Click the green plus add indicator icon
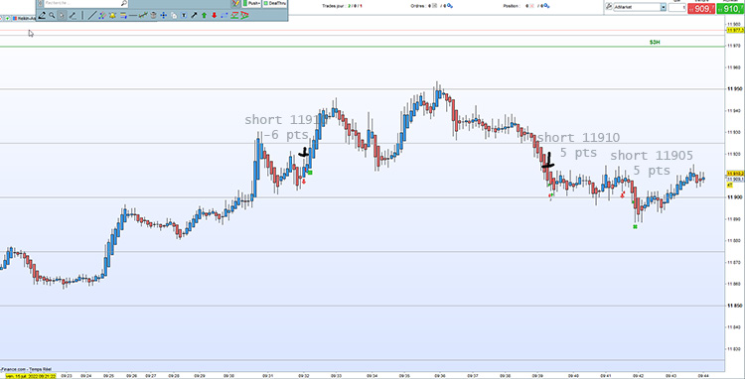Screen dimensions: 745x379 click(7, 19)
